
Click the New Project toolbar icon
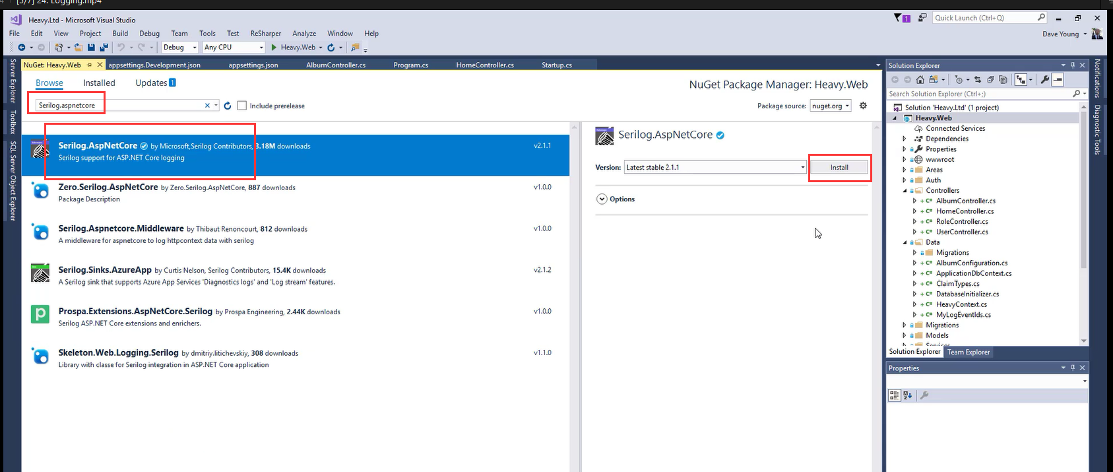click(59, 48)
